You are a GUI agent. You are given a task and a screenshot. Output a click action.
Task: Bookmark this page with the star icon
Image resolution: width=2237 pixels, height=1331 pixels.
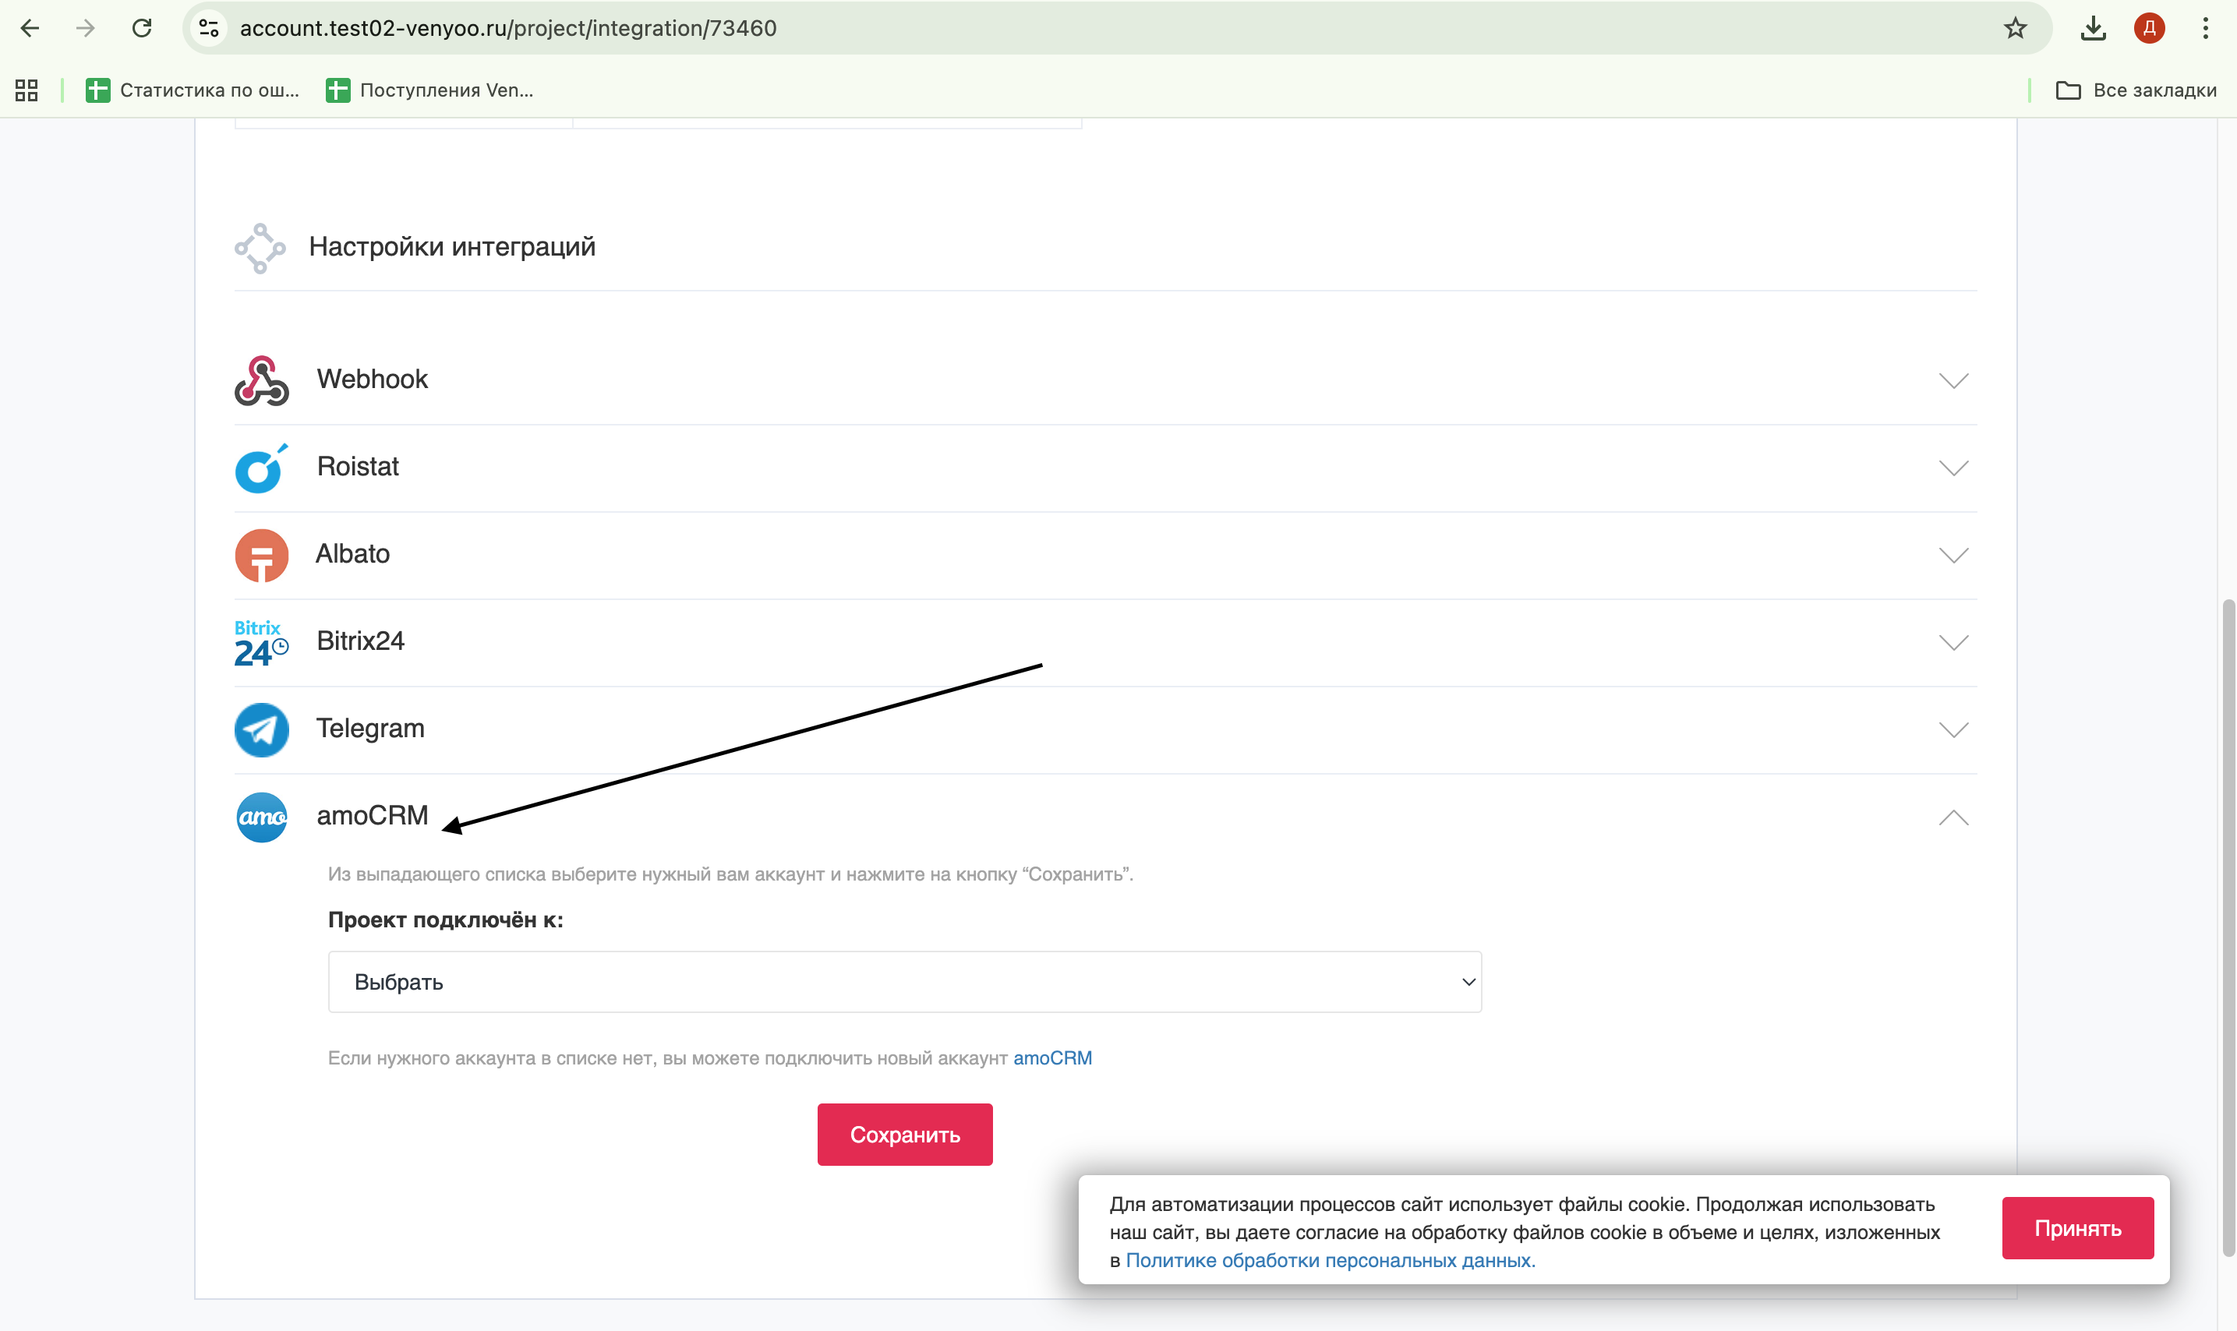[x=2015, y=29]
